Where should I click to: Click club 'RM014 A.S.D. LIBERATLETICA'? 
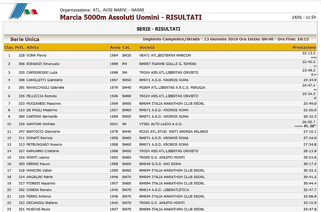164,190
